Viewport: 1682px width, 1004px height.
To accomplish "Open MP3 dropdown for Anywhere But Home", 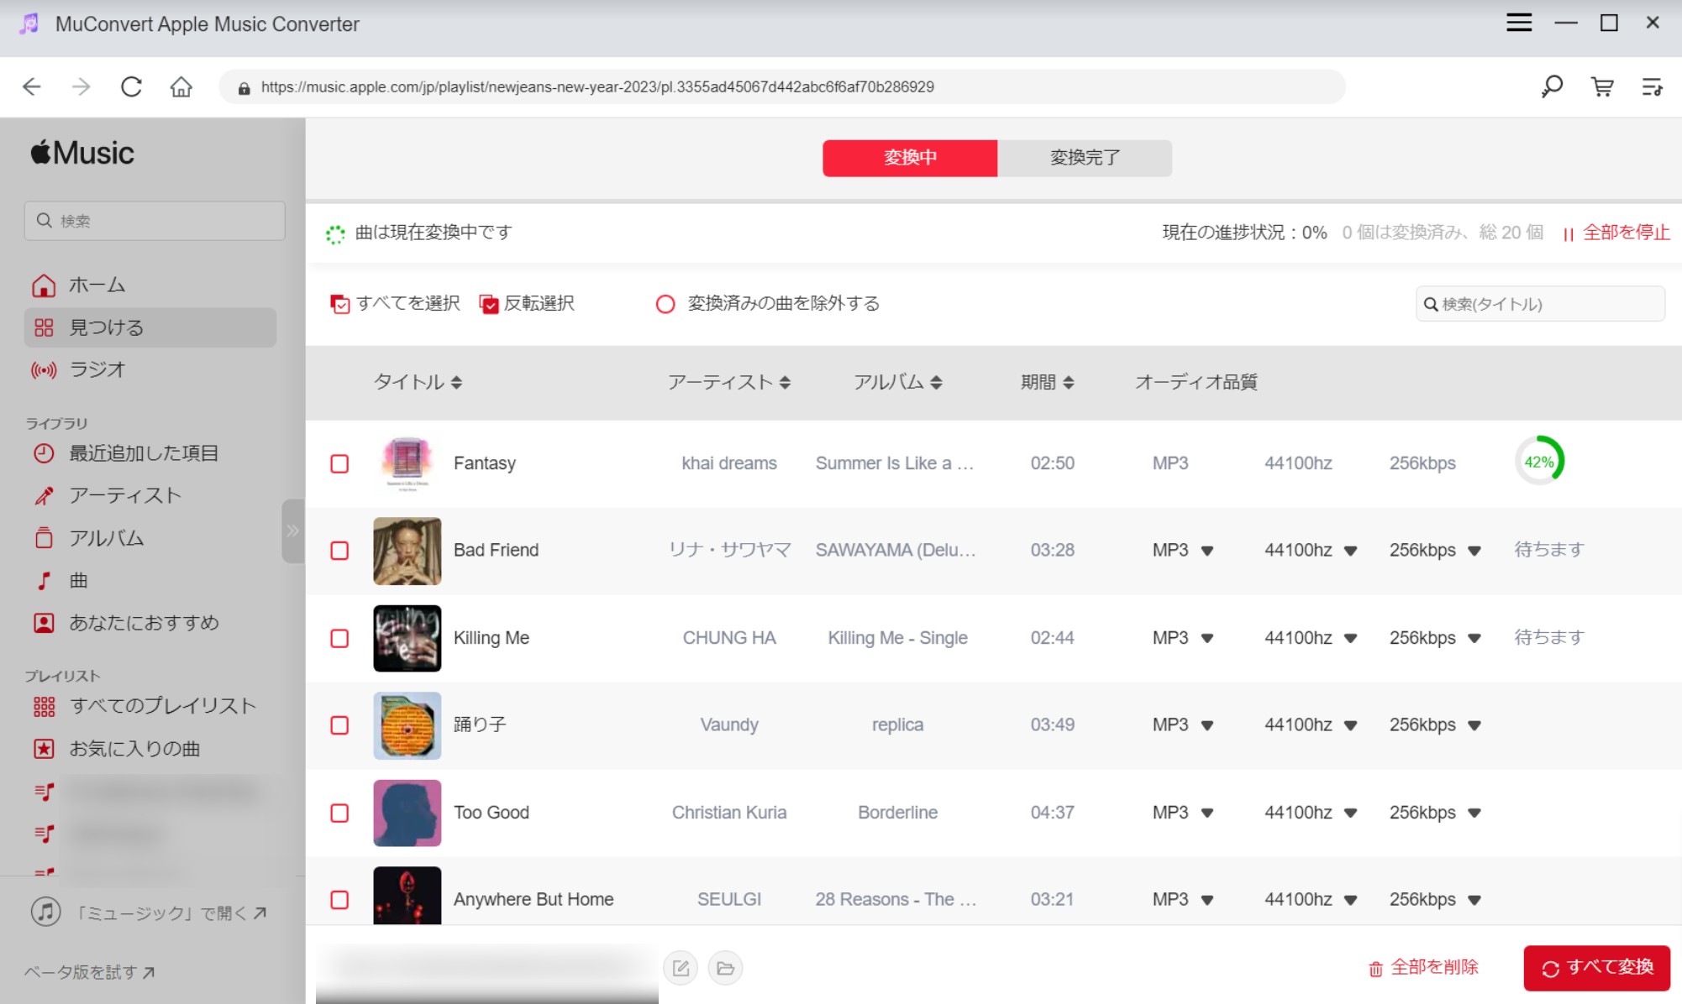I will point(1183,900).
